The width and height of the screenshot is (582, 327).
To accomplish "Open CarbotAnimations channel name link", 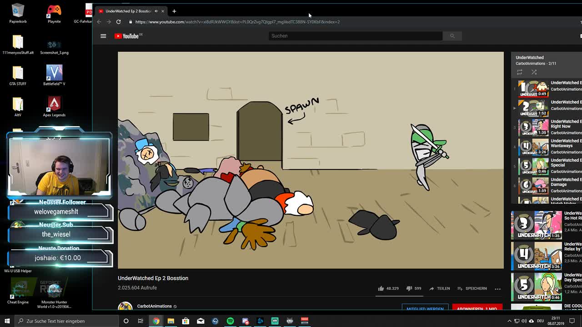I will coord(154,306).
